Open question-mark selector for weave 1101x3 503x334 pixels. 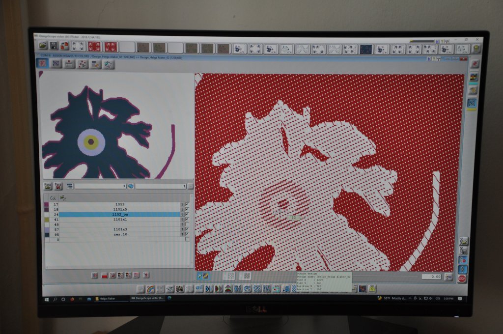(x=182, y=229)
